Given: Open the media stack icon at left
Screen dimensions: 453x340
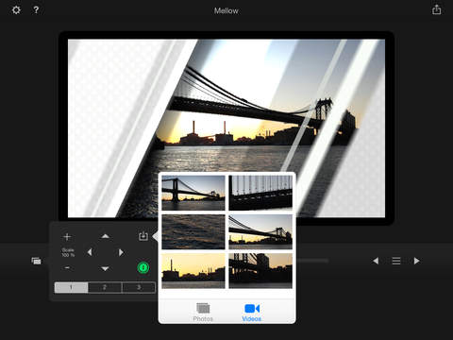Looking at the screenshot, I should (36, 261).
